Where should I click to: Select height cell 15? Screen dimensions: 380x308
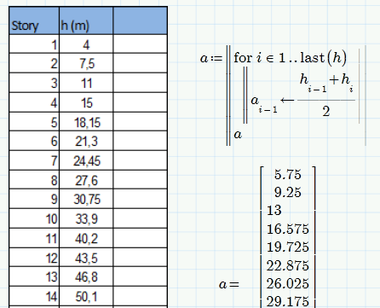click(86, 102)
